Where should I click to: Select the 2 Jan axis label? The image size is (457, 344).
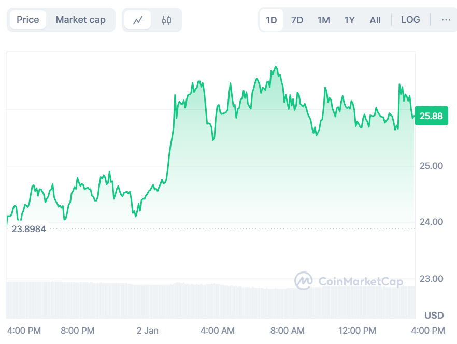tap(148, 330)
